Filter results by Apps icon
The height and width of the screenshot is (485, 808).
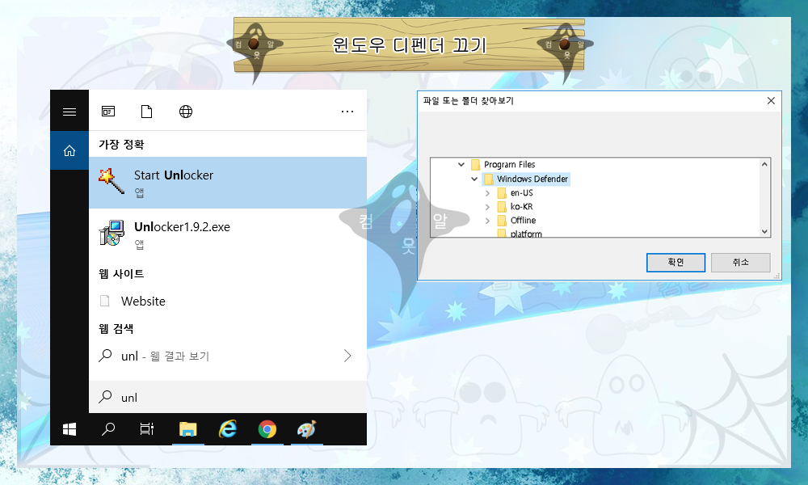(x=108, y=112)
